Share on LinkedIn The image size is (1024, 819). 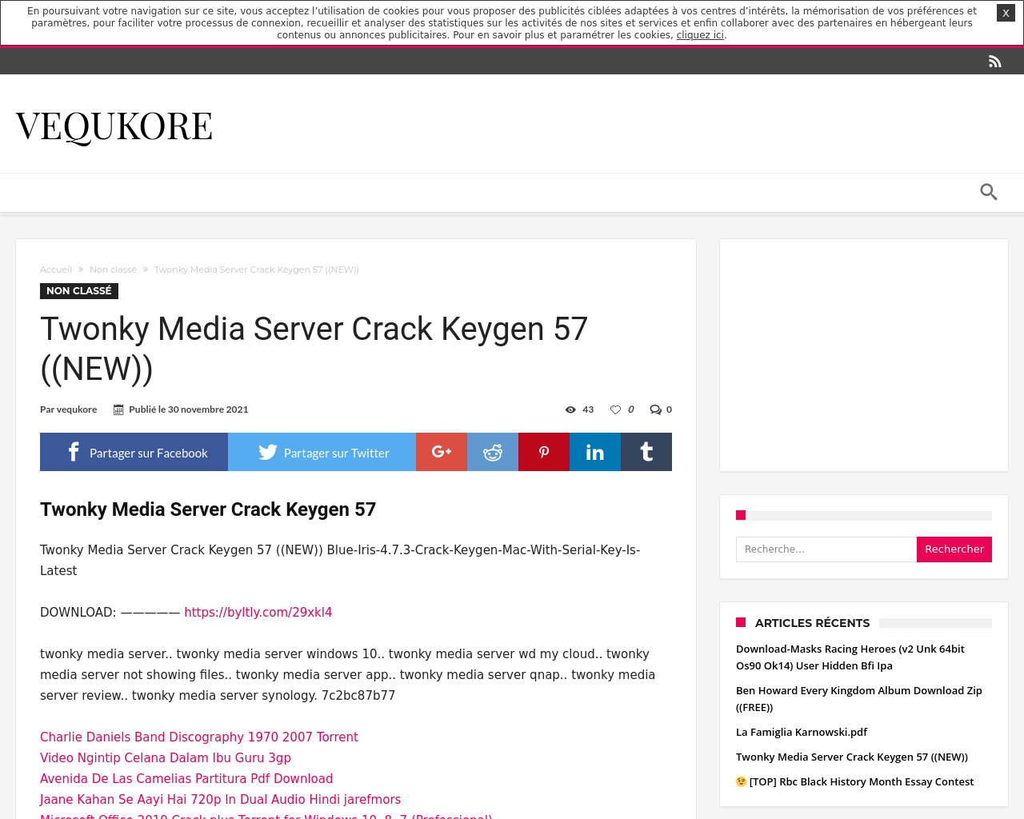[595, 452]
